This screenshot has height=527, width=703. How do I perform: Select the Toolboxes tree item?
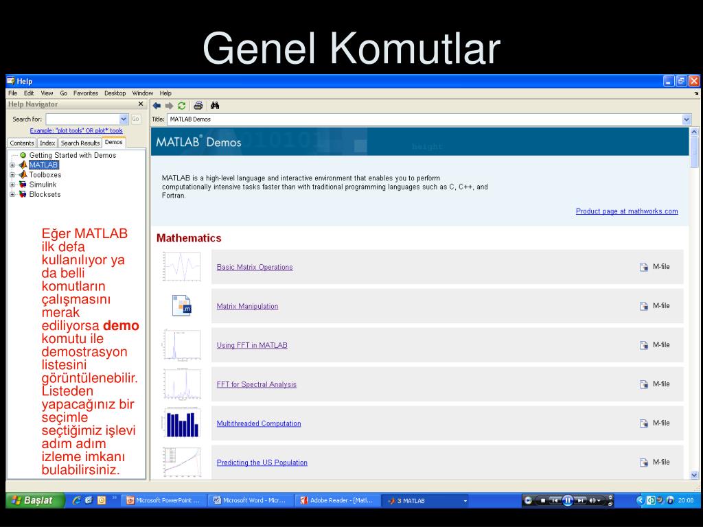point(45,175)
